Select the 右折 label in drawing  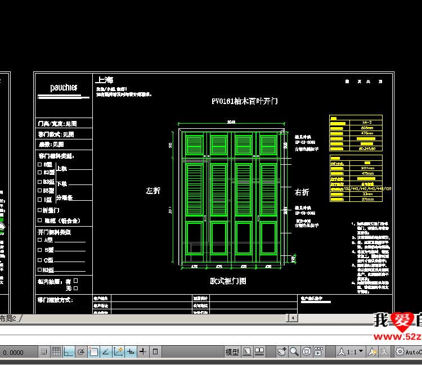coord(302,192)
